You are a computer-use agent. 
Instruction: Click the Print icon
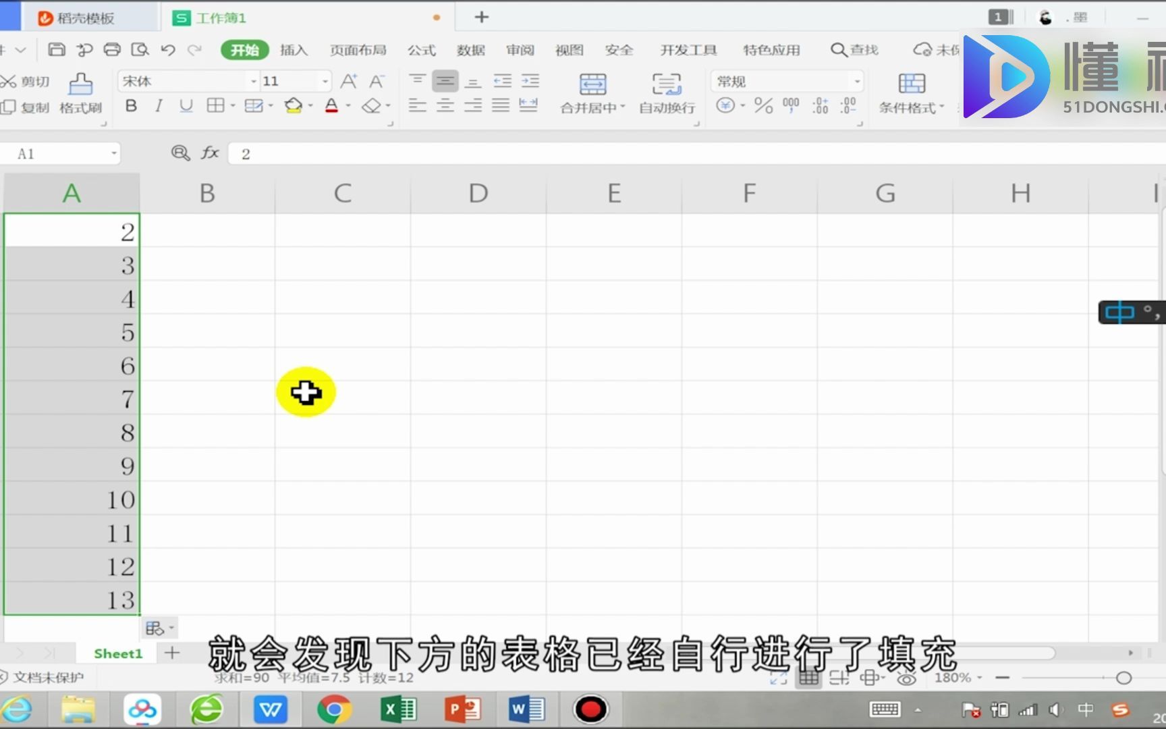pos(112,49)
